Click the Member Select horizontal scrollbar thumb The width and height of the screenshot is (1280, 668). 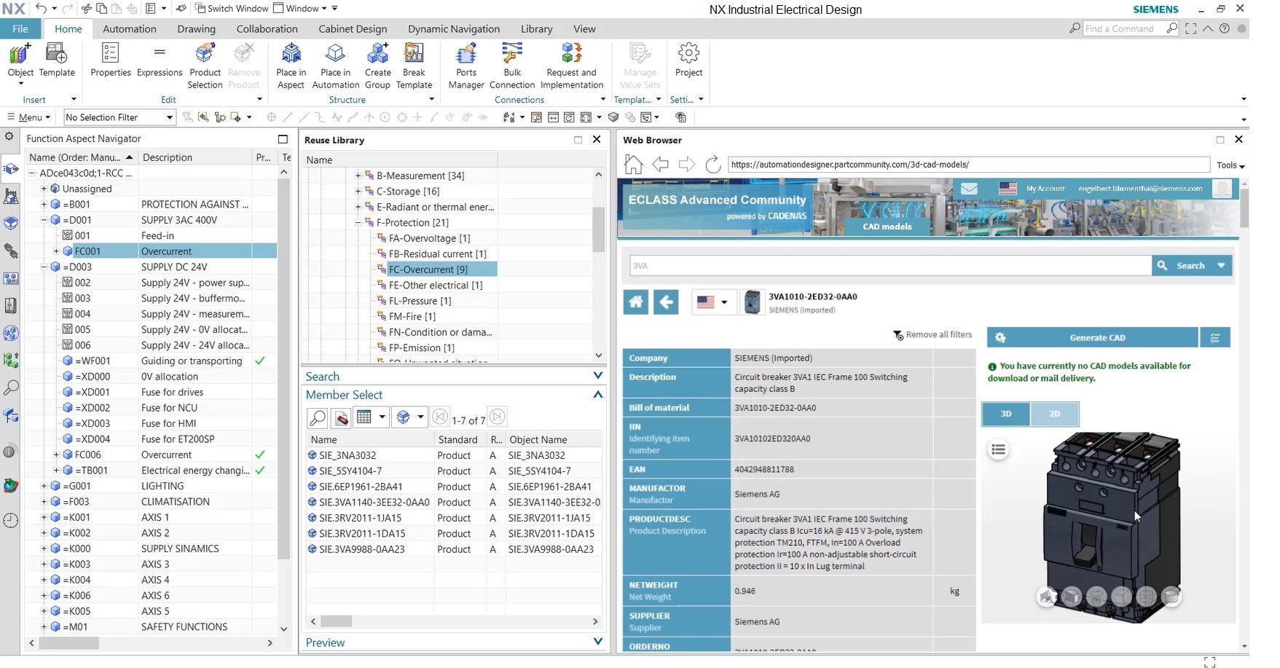point(337,621)
